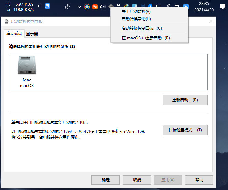Click the text 请选择您想要用来启动电脑的系统 (S)

[42, 47]
